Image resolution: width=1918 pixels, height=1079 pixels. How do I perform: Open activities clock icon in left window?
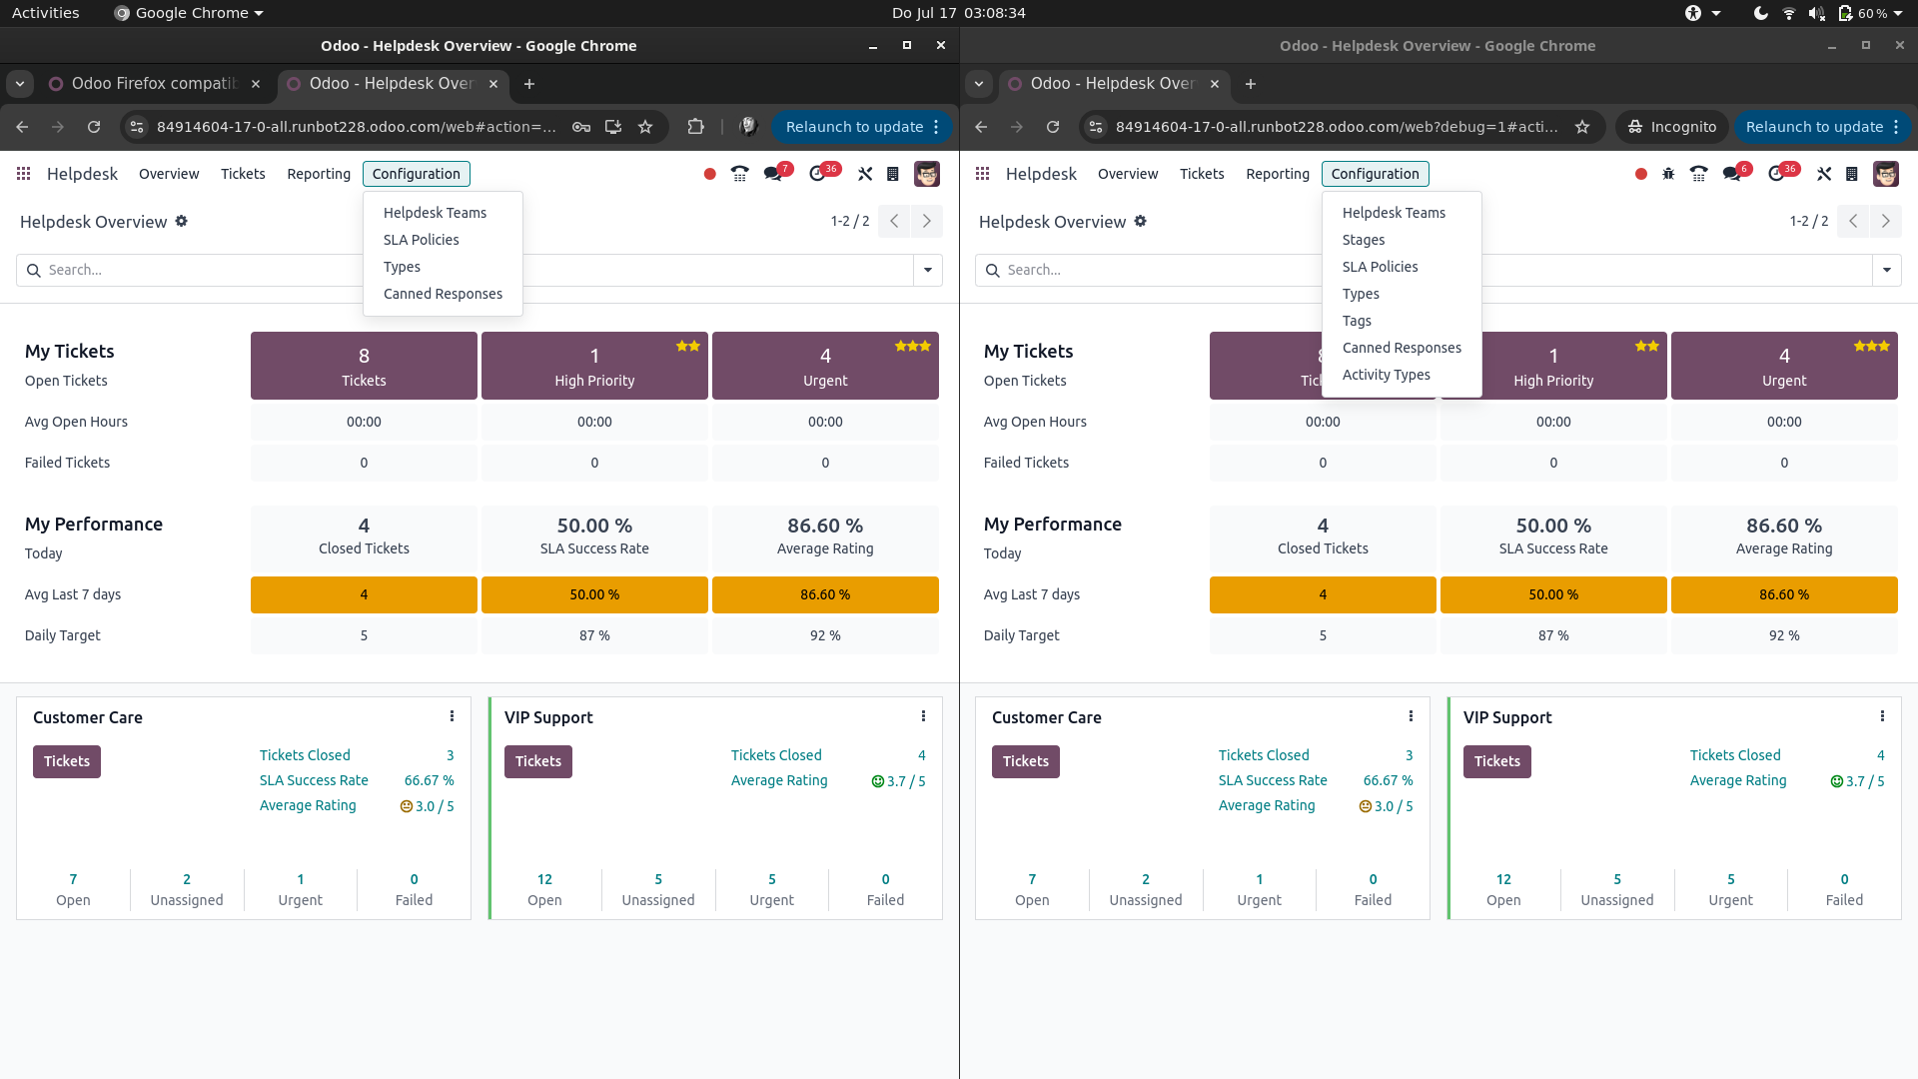[819, 173]
